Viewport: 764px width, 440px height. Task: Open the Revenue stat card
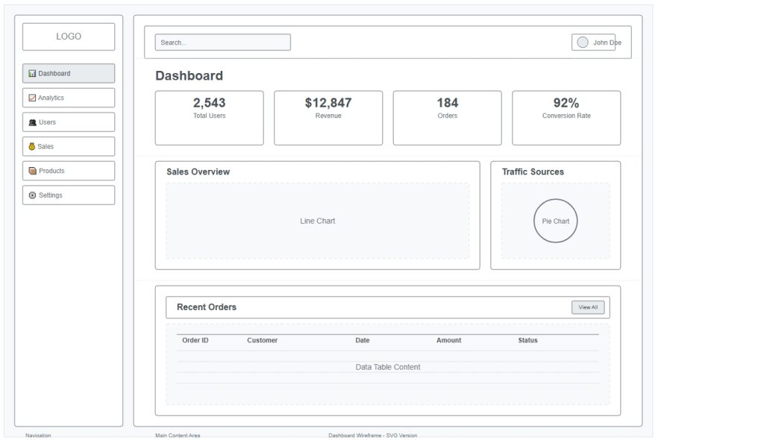click(328, 118)
